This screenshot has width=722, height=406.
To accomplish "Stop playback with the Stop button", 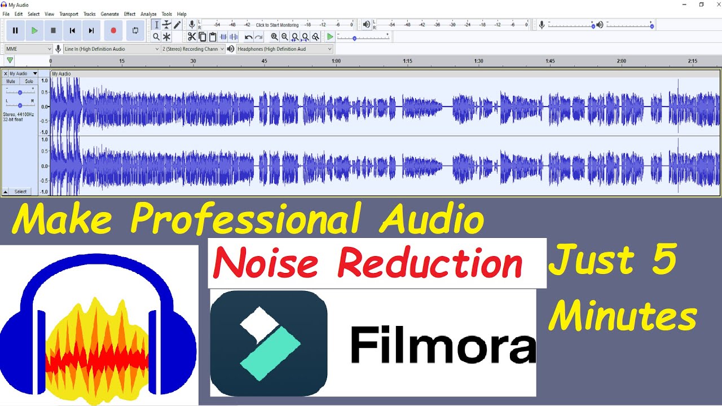I will (53, 30).
